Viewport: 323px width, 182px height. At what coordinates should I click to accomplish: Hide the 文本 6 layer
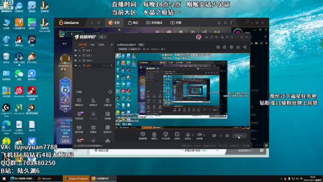point(76,60)
